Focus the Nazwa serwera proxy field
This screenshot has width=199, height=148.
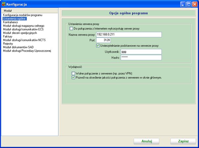(x=129, y=35)
